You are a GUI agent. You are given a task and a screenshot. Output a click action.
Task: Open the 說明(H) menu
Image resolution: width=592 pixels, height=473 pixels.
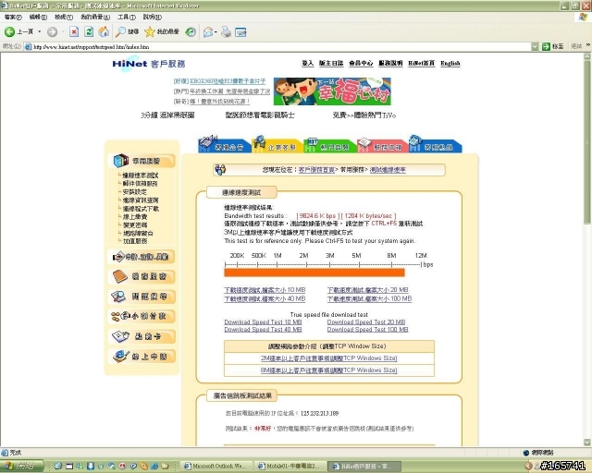(x=153, y=17)
